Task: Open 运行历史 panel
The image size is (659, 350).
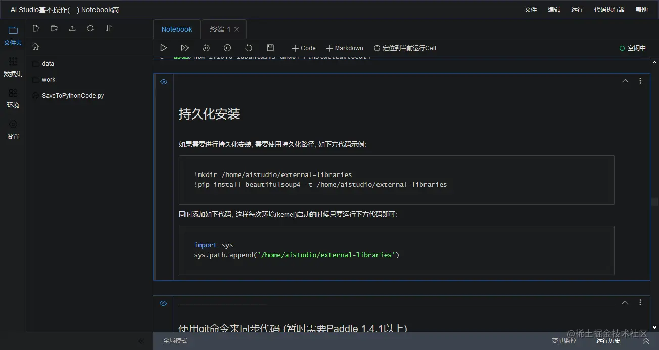Action: (608, 341)
